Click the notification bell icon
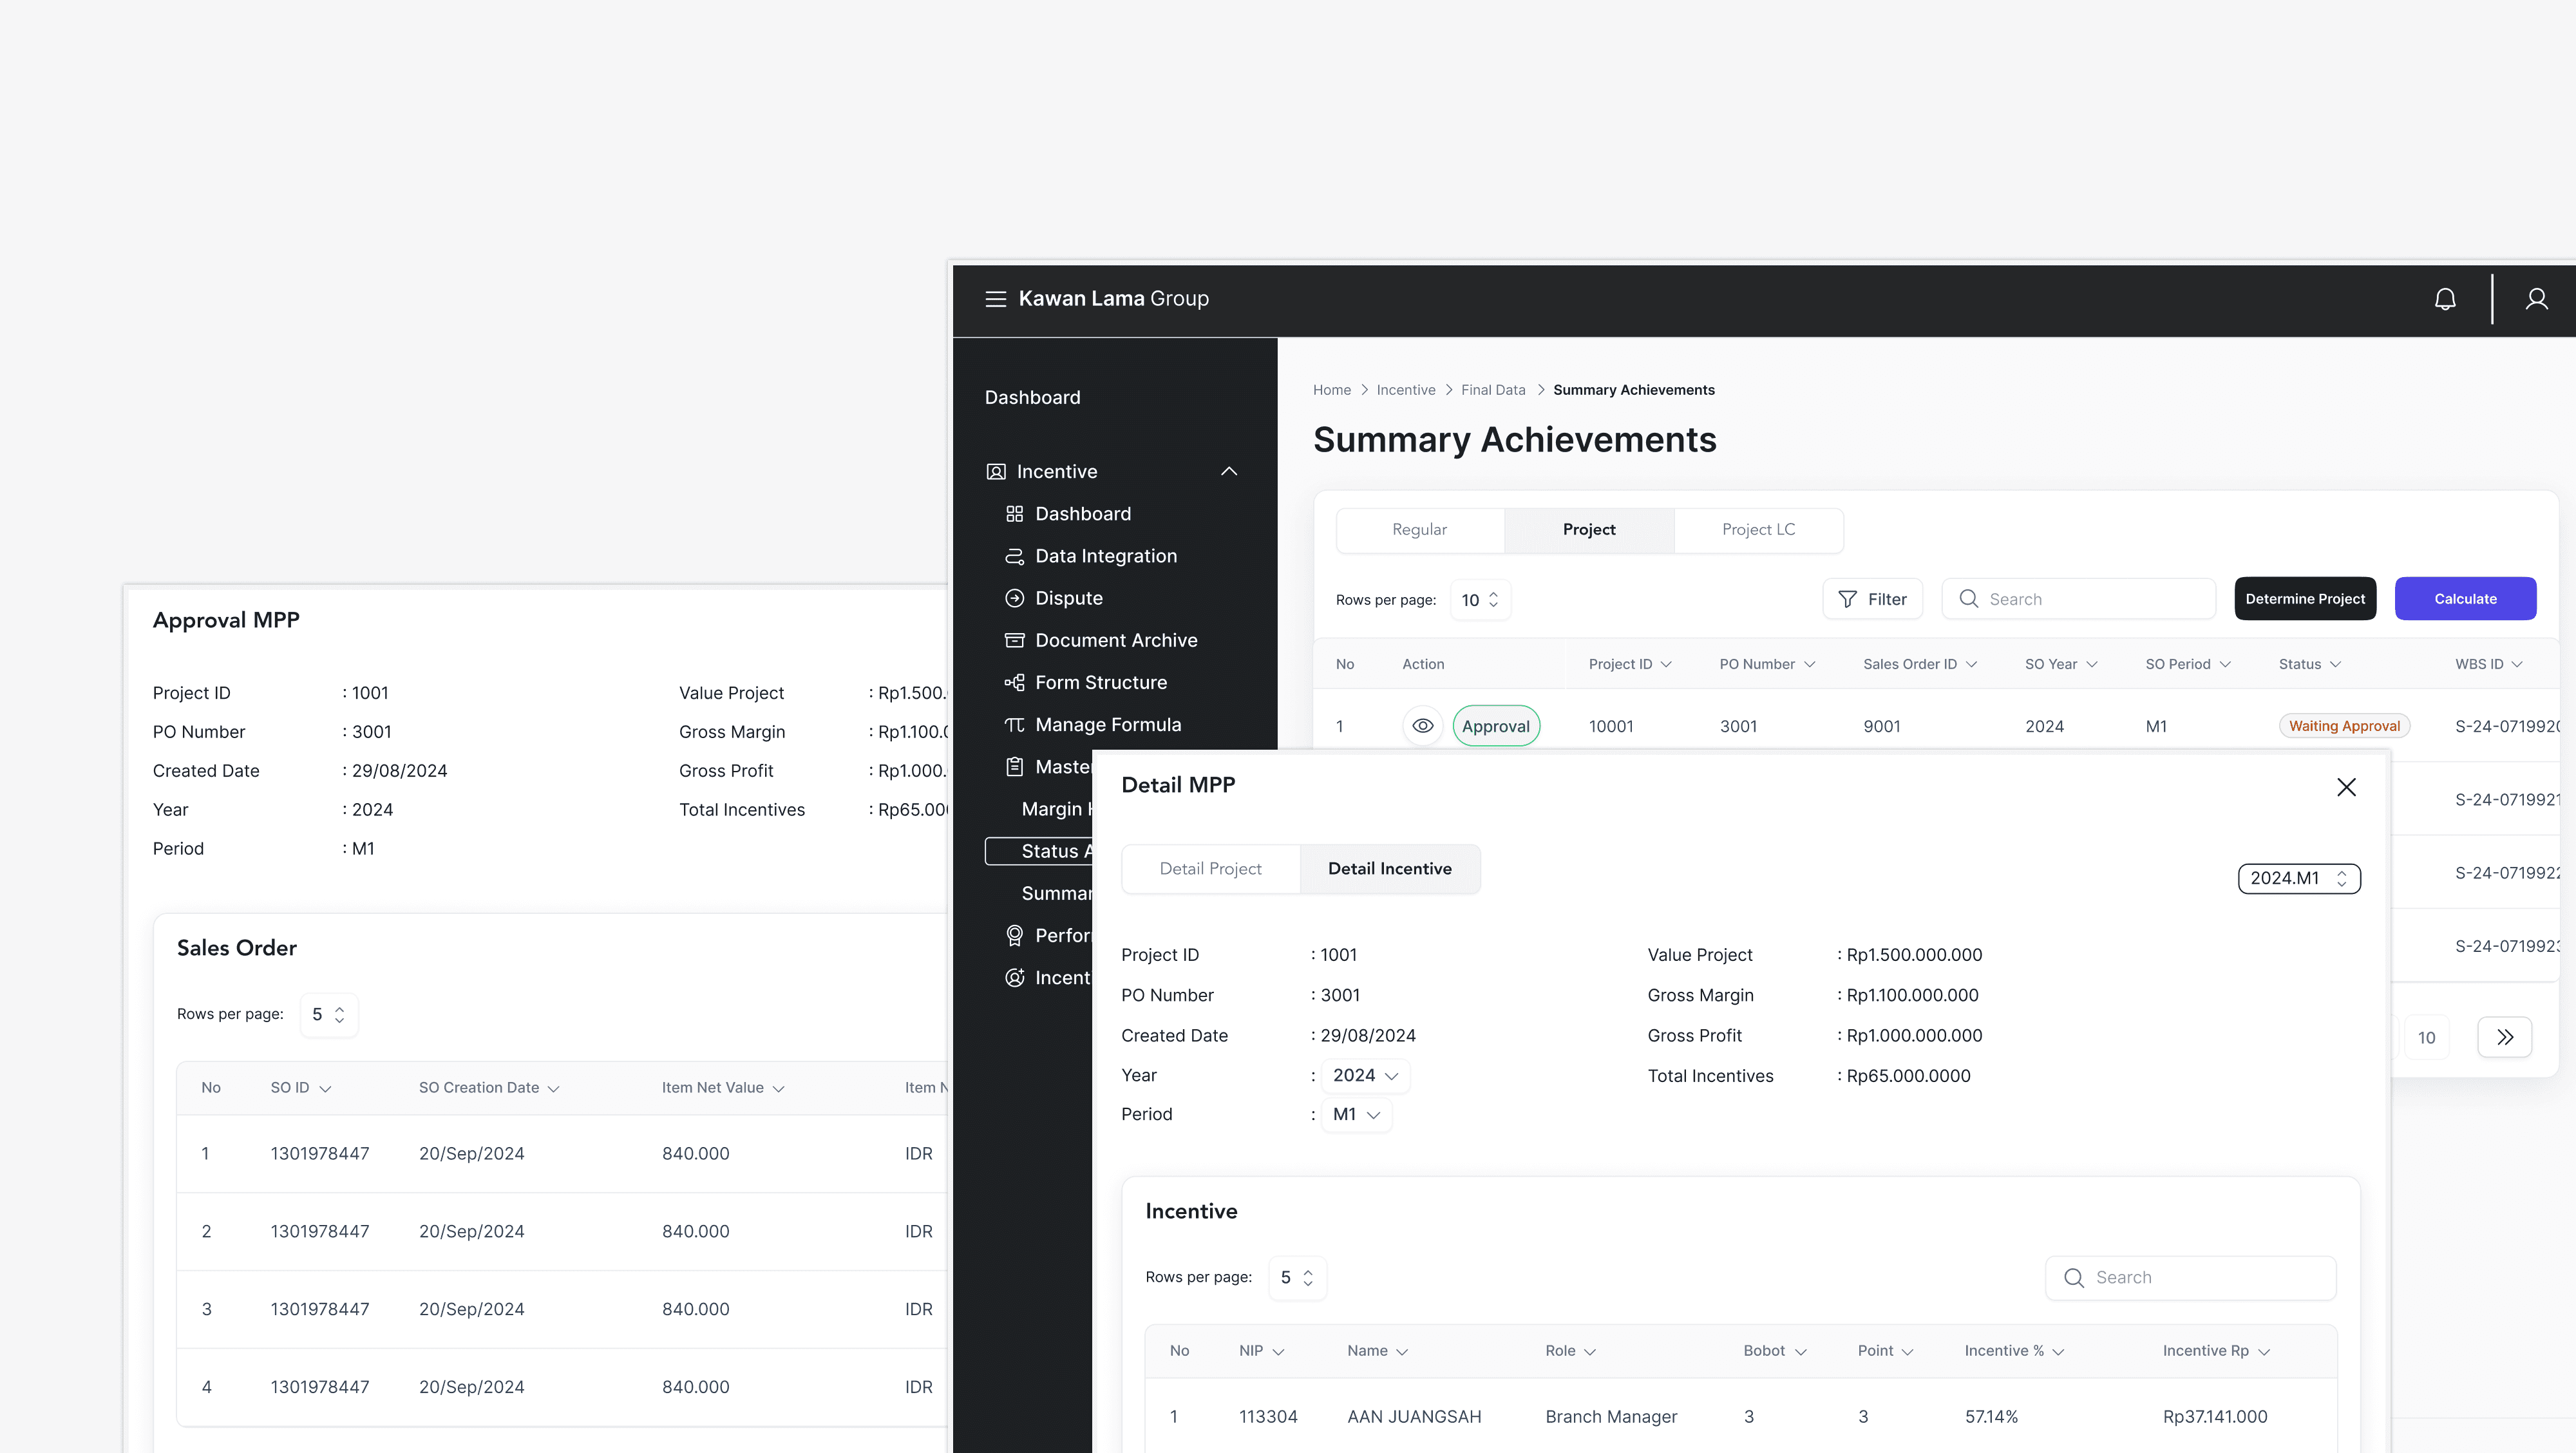This screenshot has height=1453, width=2576. pyautogui.click(x=2445, y=298)
